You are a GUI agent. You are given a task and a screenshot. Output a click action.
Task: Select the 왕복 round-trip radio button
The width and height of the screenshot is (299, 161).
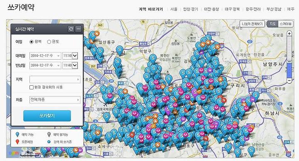(x=32, y=42)
